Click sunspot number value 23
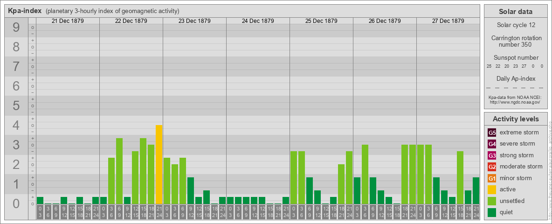This screenshot has width=552, height=224. (x=515, y=66)
